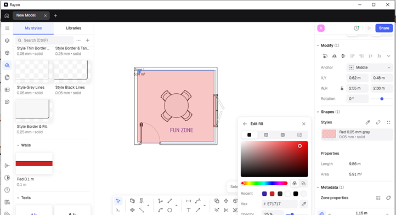Click the eyedropper next to Hex field
Screen dimensions: 396x215
point(304,203)
